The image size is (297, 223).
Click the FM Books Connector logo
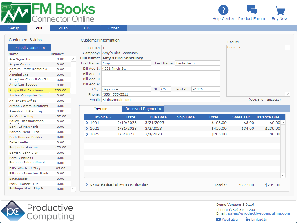pyautogui.click(x=48, y=12)
